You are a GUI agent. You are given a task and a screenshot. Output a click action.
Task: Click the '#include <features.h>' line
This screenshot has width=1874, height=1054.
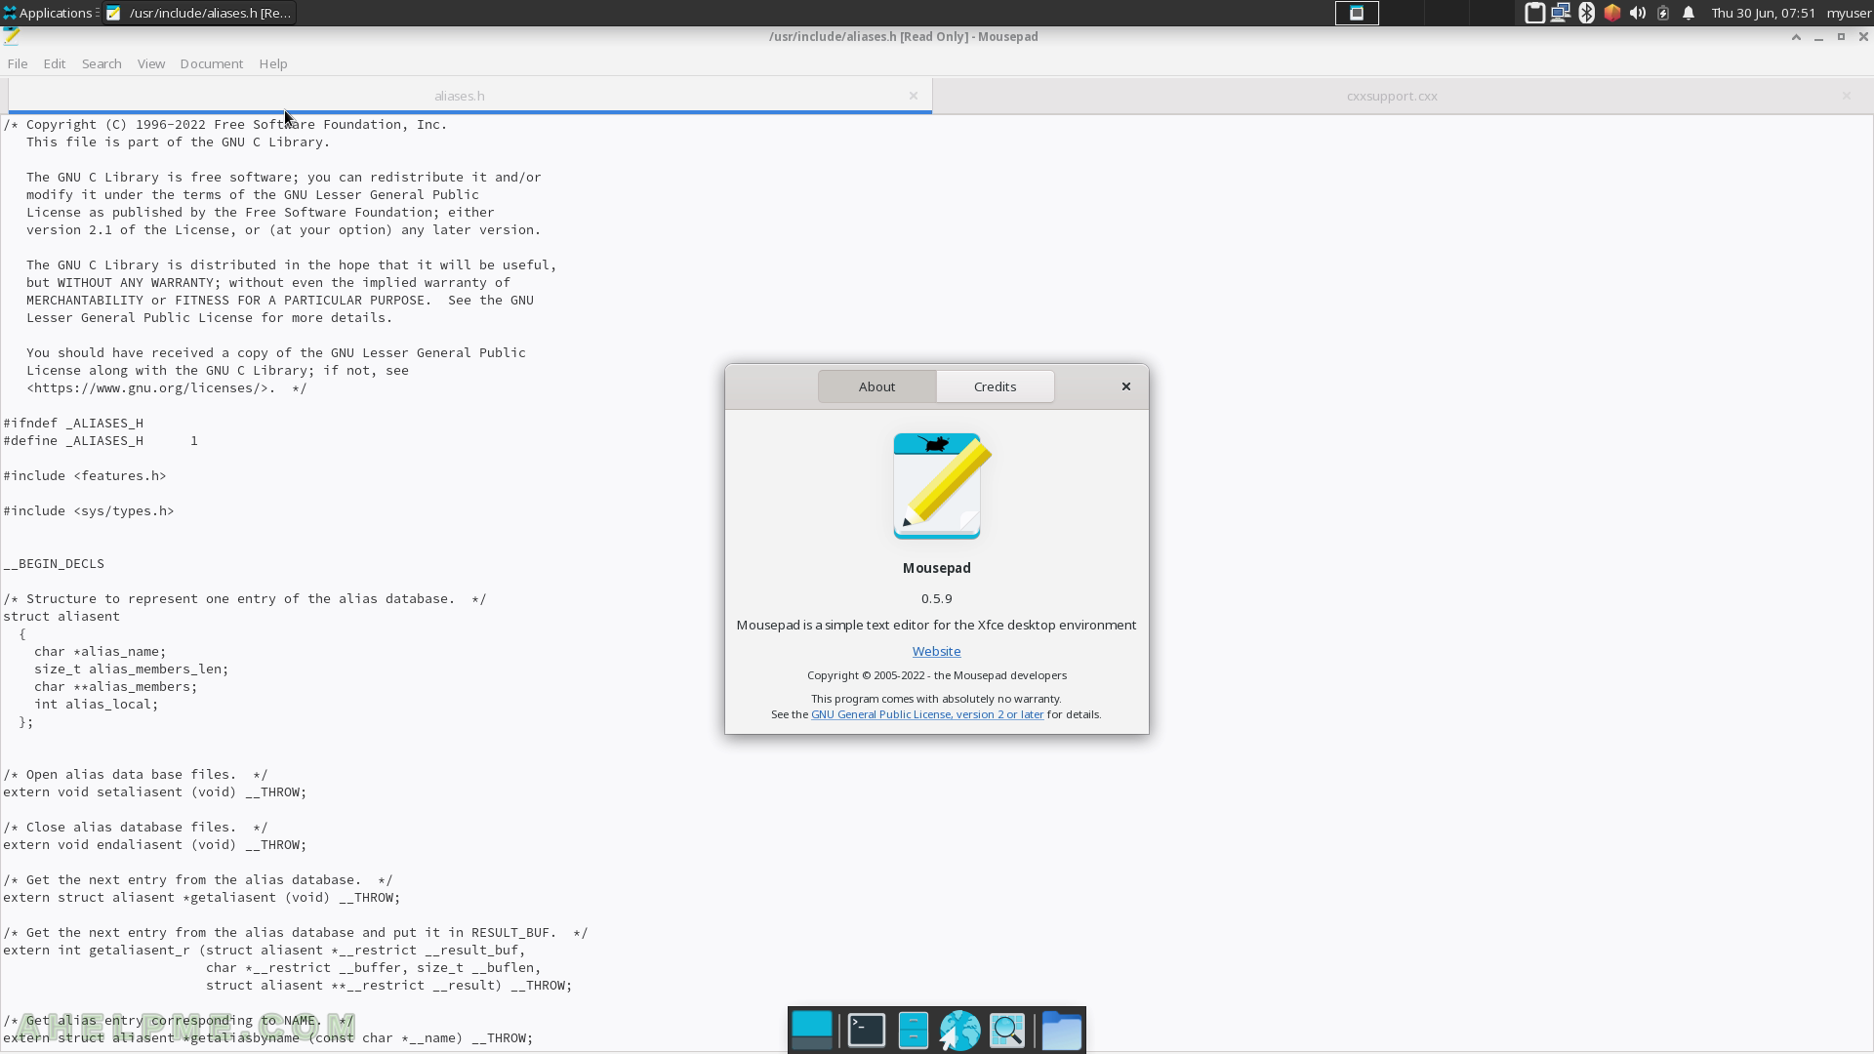coord(85,475)
